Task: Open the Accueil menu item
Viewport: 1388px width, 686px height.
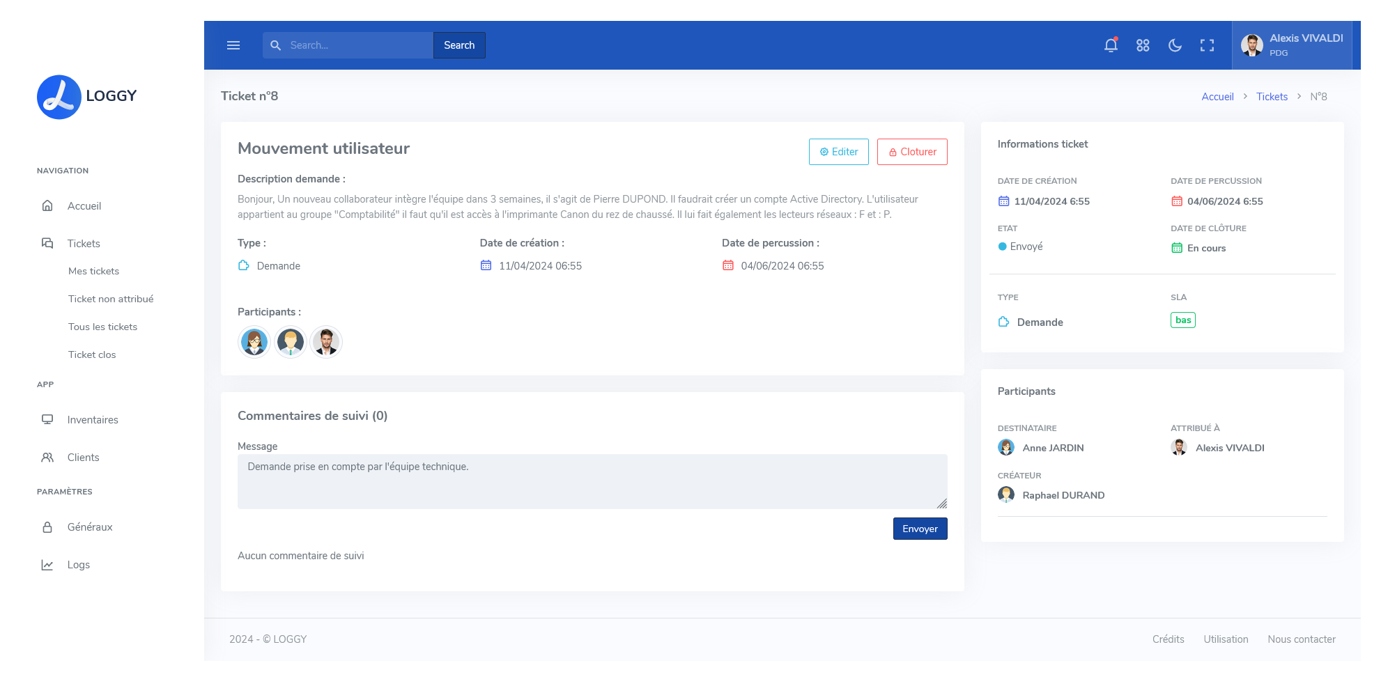Action: [x=84, y=205]
